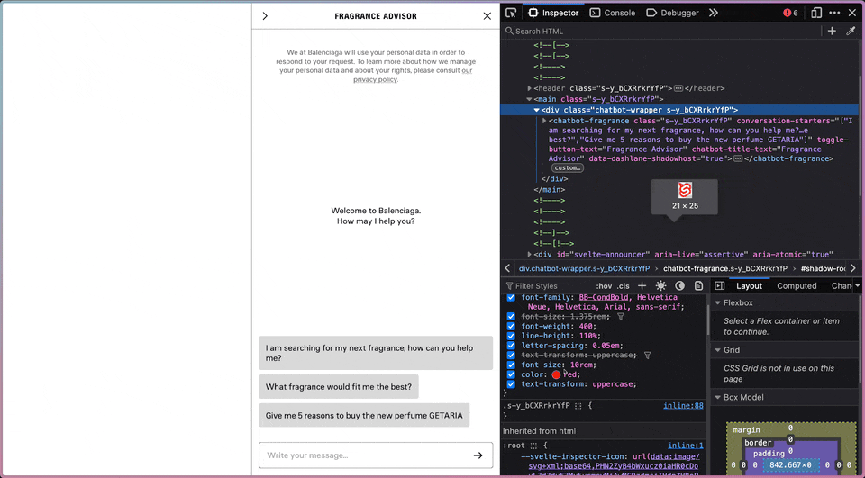Open the privacy policy link
The image size is (865, 478).
pos(375,79)
